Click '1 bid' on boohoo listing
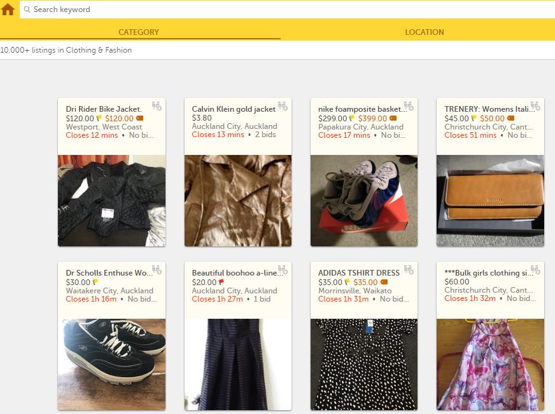This screenshot has height=414, width=555. [x=262, y=299]
